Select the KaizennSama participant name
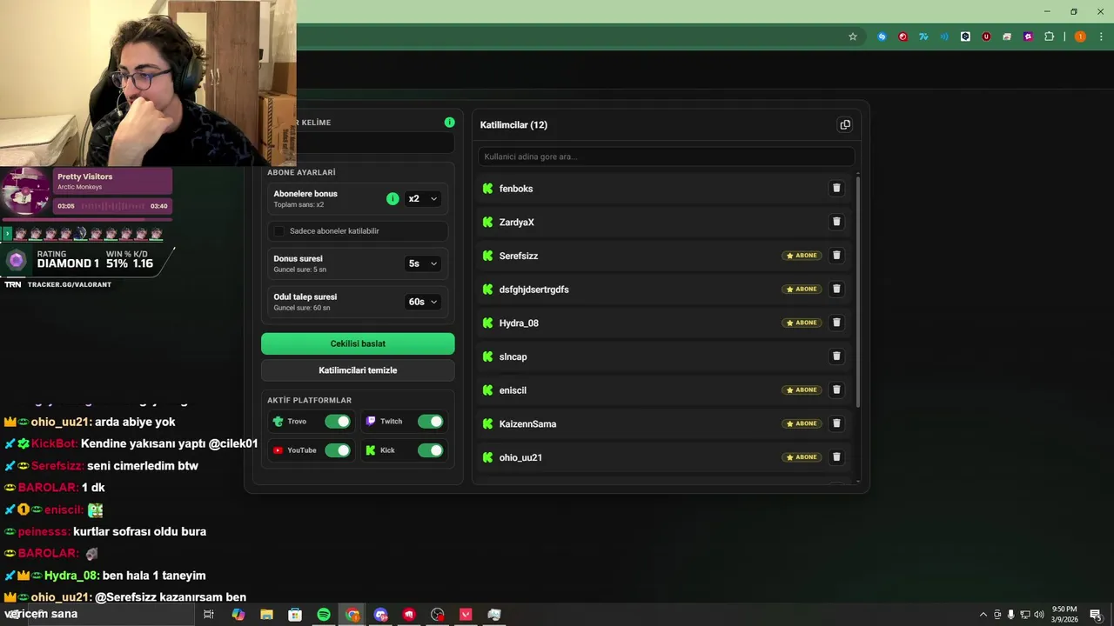 coord(527,424)
